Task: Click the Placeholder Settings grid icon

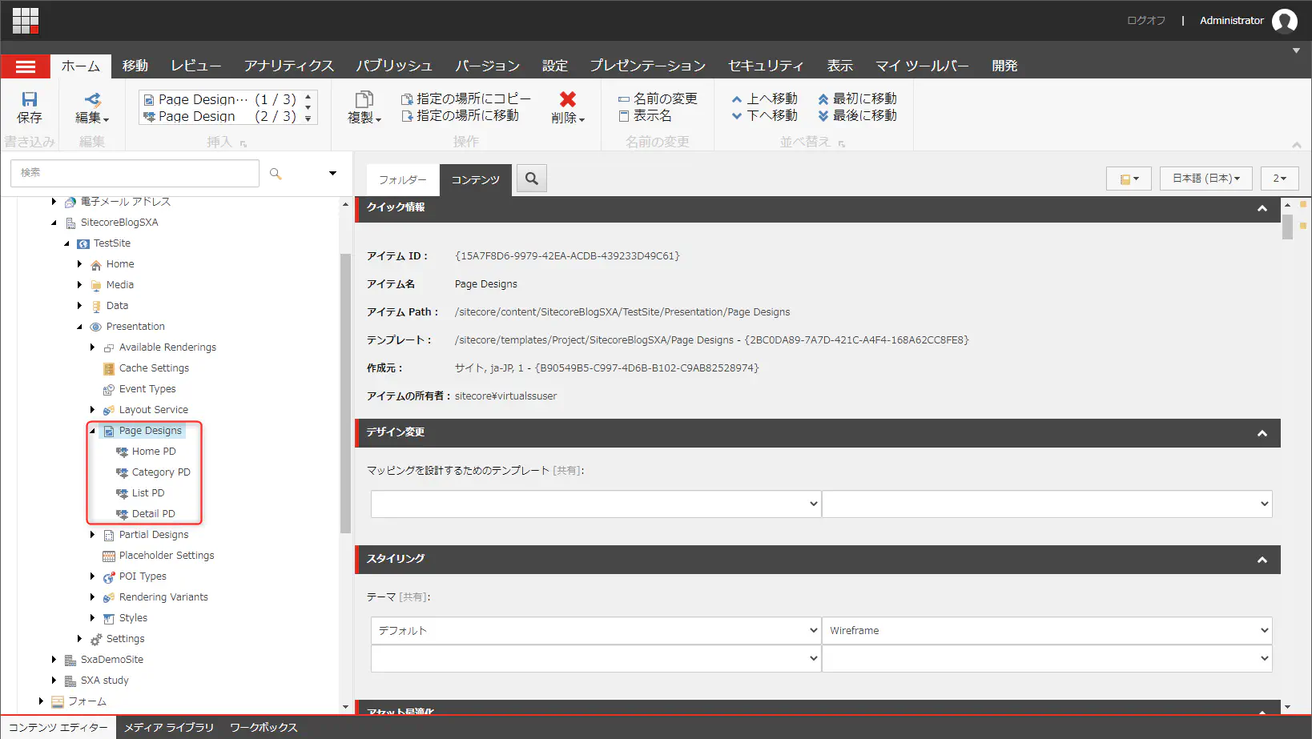Action: pyautogui.click(x=109, y=556)
